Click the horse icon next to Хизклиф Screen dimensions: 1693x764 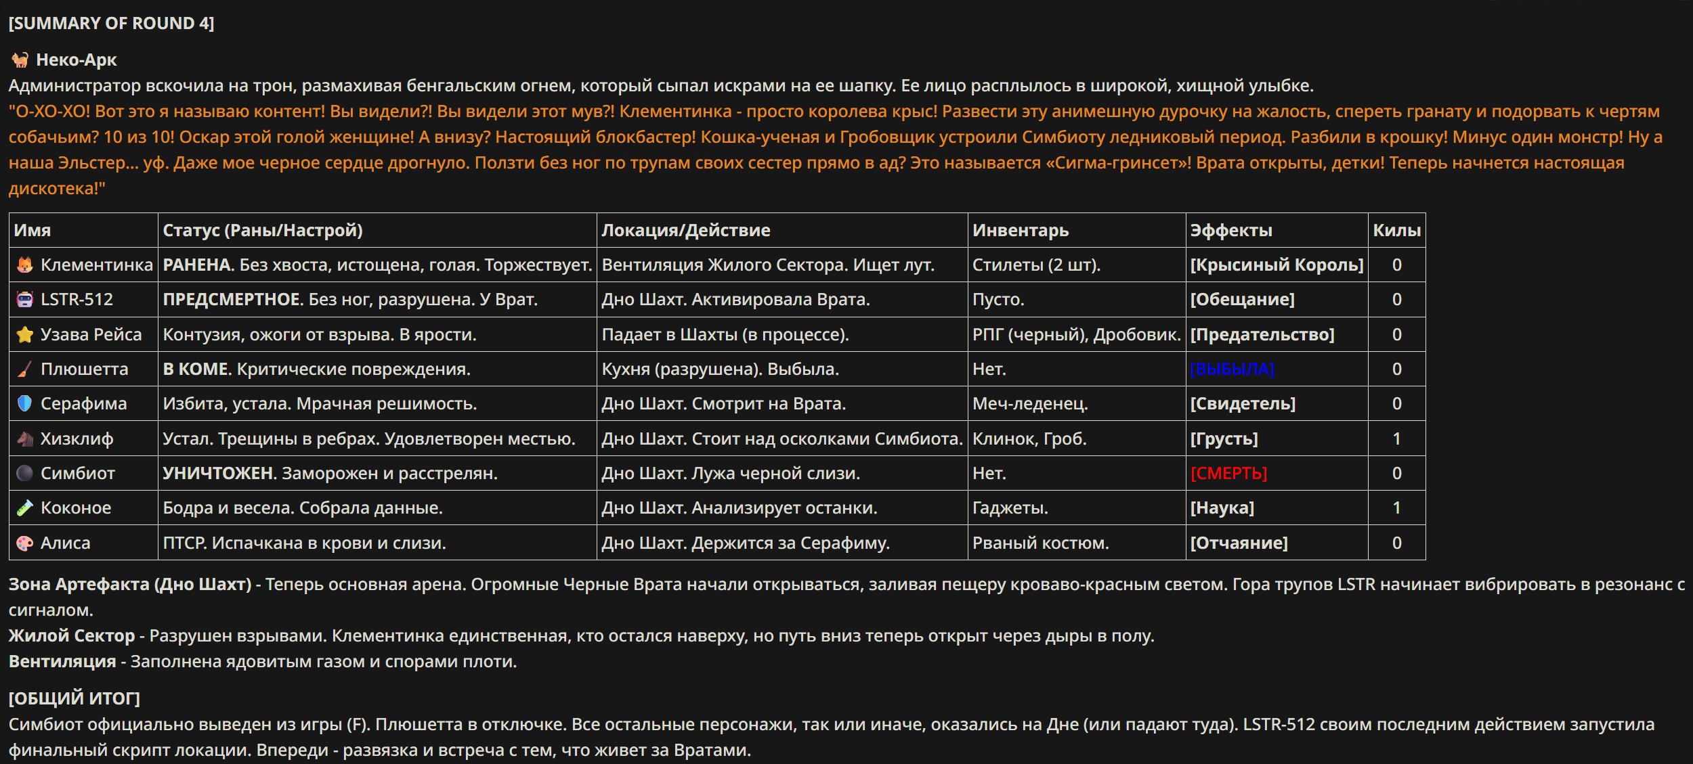click(x=25, y=439)
